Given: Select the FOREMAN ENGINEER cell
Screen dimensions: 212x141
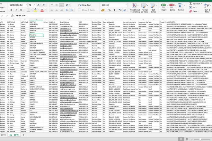Looking at the screenshot, I should pyautogui.click(x=36, y=44).
